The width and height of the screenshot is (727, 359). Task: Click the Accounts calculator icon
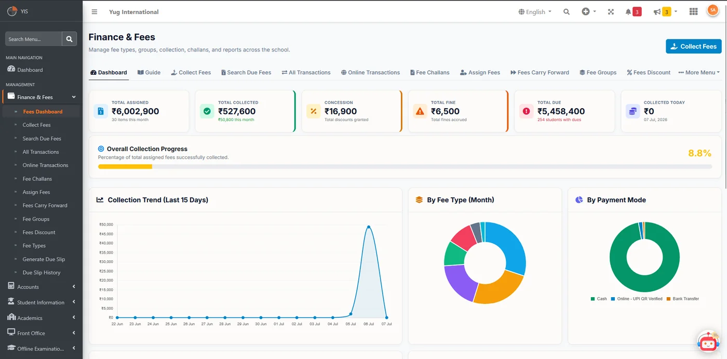[x=11, y=286]
